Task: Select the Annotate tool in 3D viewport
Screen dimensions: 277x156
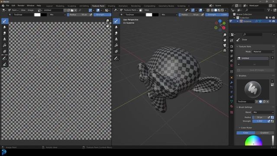Action: (116, 58)
